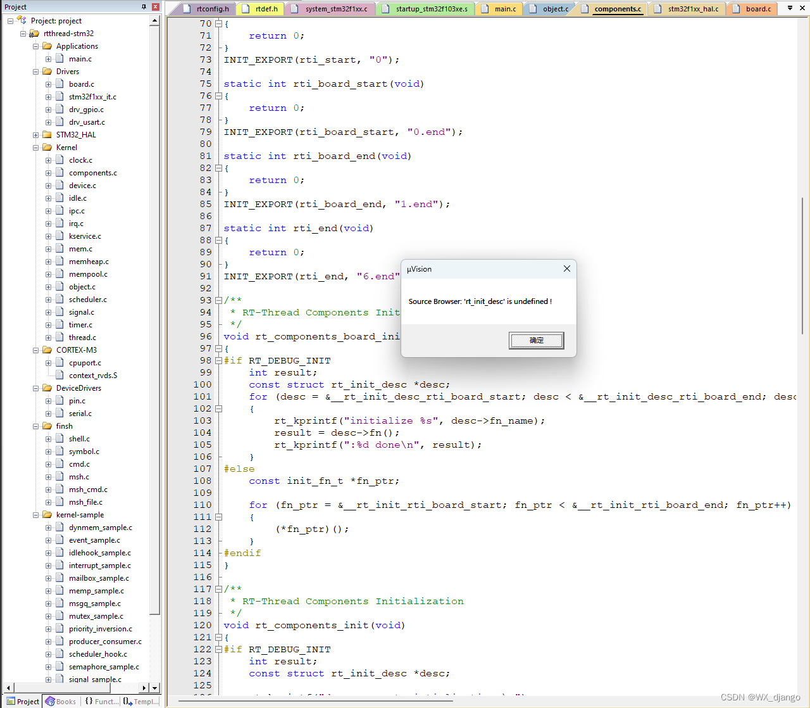Collapse the DeviceDrivers group
810x708 pixels.
[x=35, y=388]
